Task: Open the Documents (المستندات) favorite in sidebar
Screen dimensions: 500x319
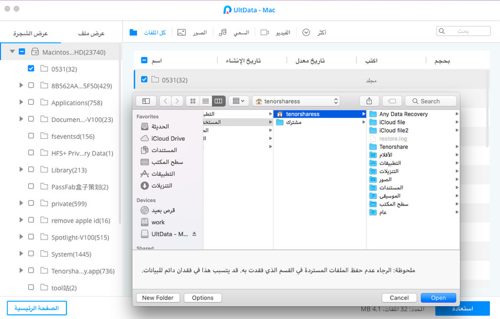Action: pyautogui.click(x=159, y=150)
